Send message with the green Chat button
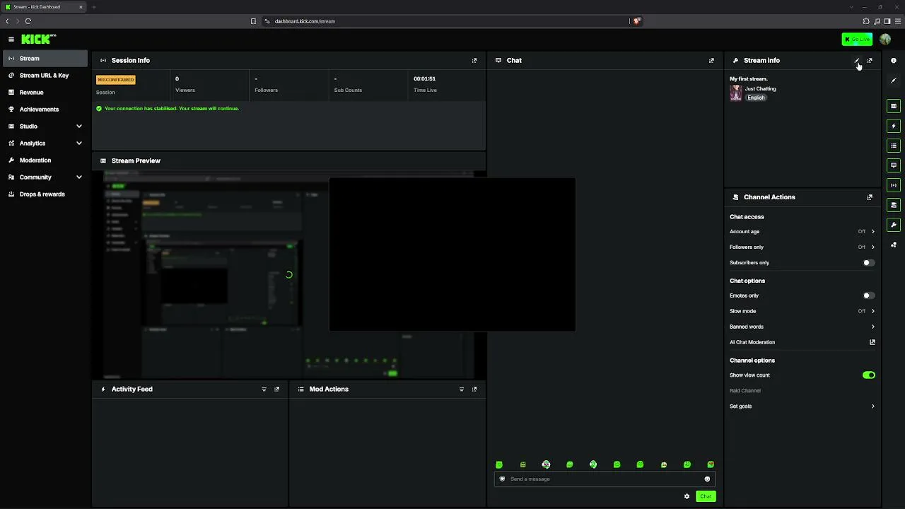The width and height of the screenshot is (905, 509). [x=706, y=496]
